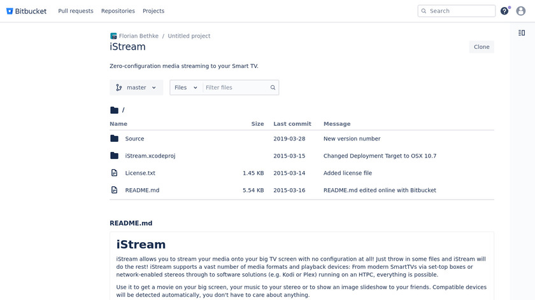535x300 pixels.
Task: Click the magnifier in Filter files
Action: coord(273,88)
